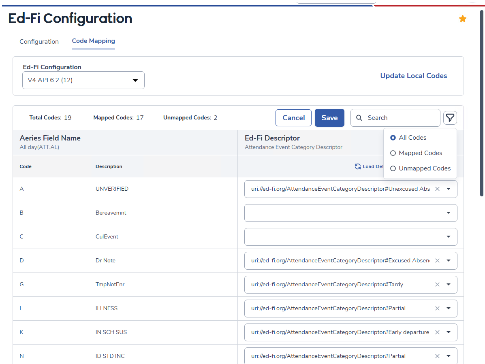
Task: Click the orange favorite star icon
Action: [x=462, y=19]
